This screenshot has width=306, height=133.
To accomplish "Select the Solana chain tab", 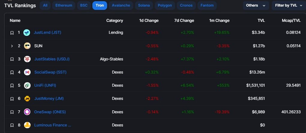I will coord(144,5).
